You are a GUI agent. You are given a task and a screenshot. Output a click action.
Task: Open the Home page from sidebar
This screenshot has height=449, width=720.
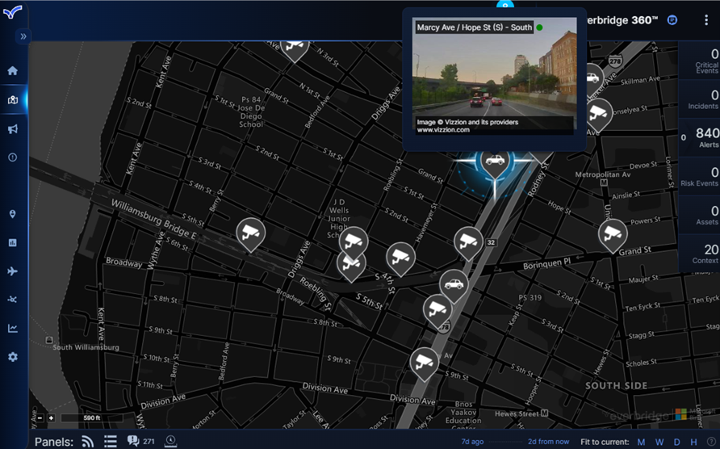pyautogui.click(x=12, y=71)
